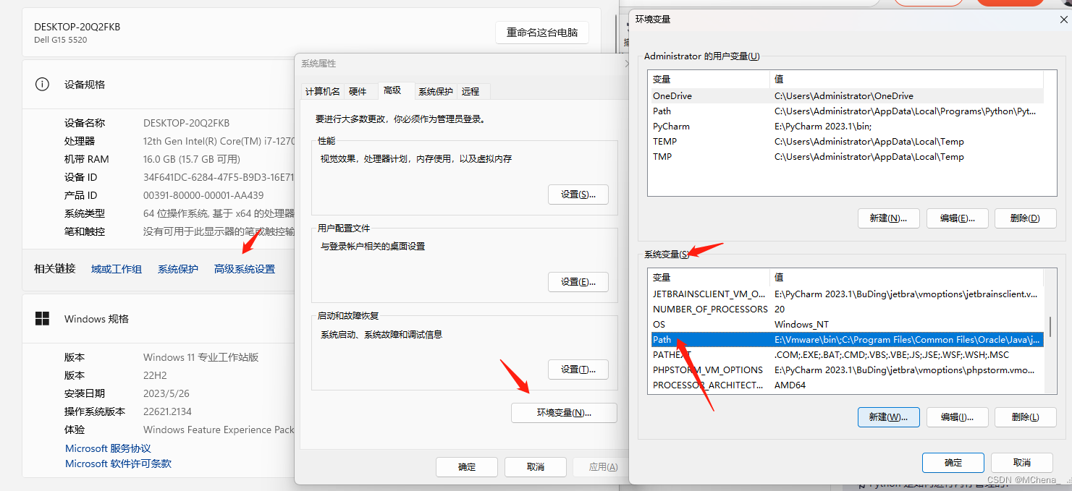Screen dimensions: 1072x491
Task: Open the 高级系统设置 link
Action: (245, 269)
